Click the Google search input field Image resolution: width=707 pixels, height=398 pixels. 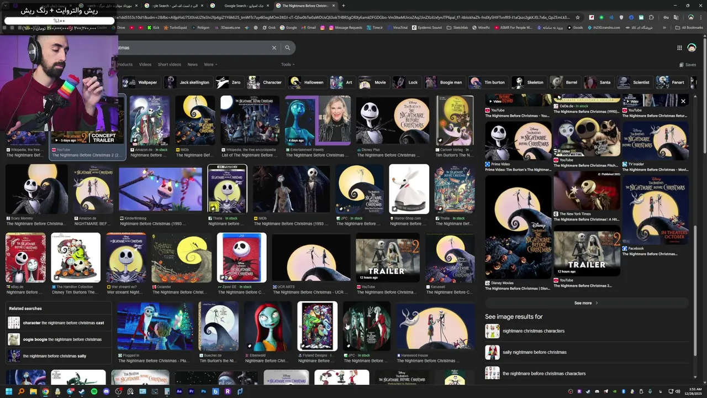click(193, 48)
